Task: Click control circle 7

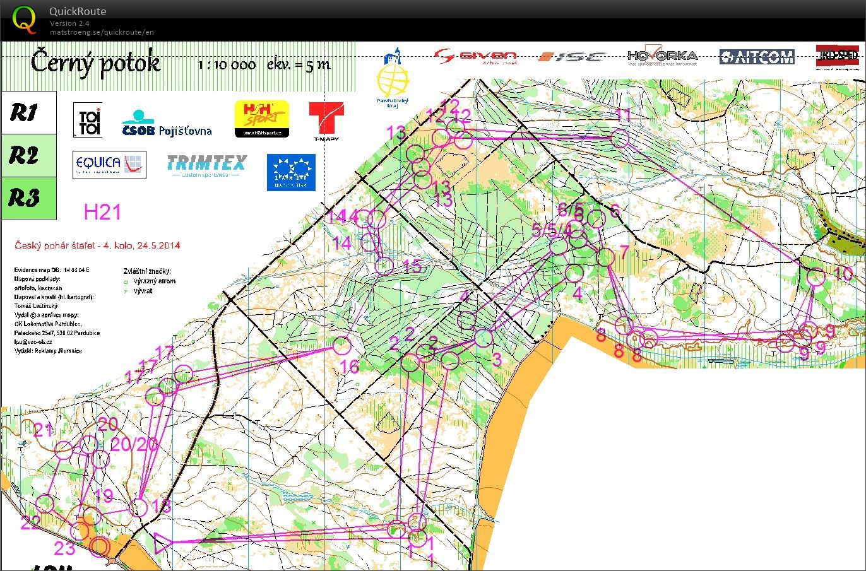Action: pos(605,257)
